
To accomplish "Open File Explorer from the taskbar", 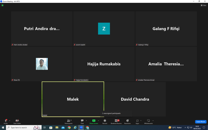I will [x=57, y=127].
